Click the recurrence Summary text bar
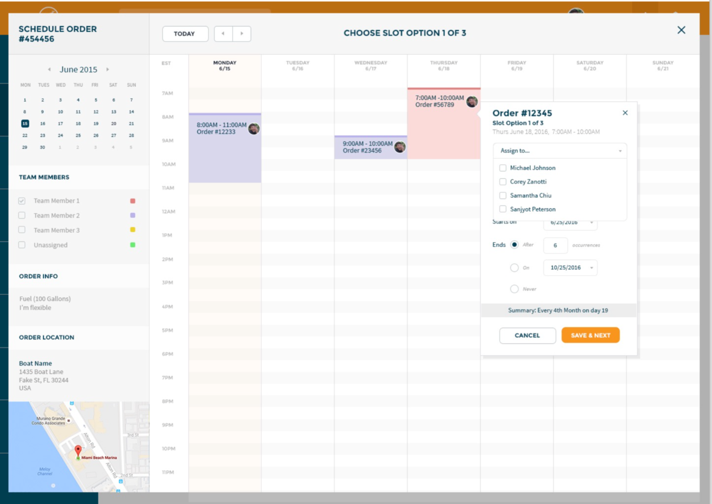 coord(559,310)
